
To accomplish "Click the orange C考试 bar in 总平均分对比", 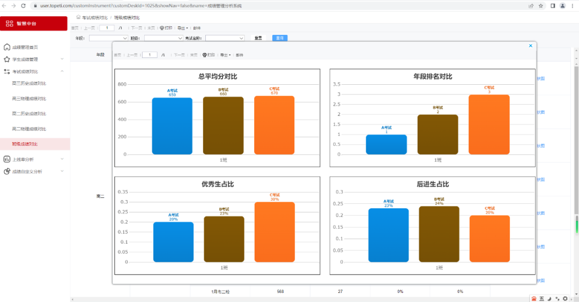I will click(x=274, y=126).
